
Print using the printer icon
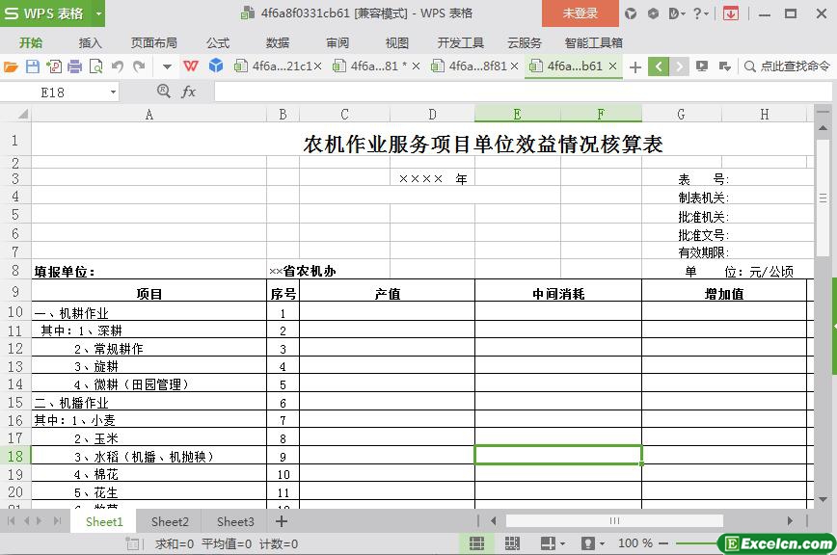pyautogui.click(x=75, y=66)
